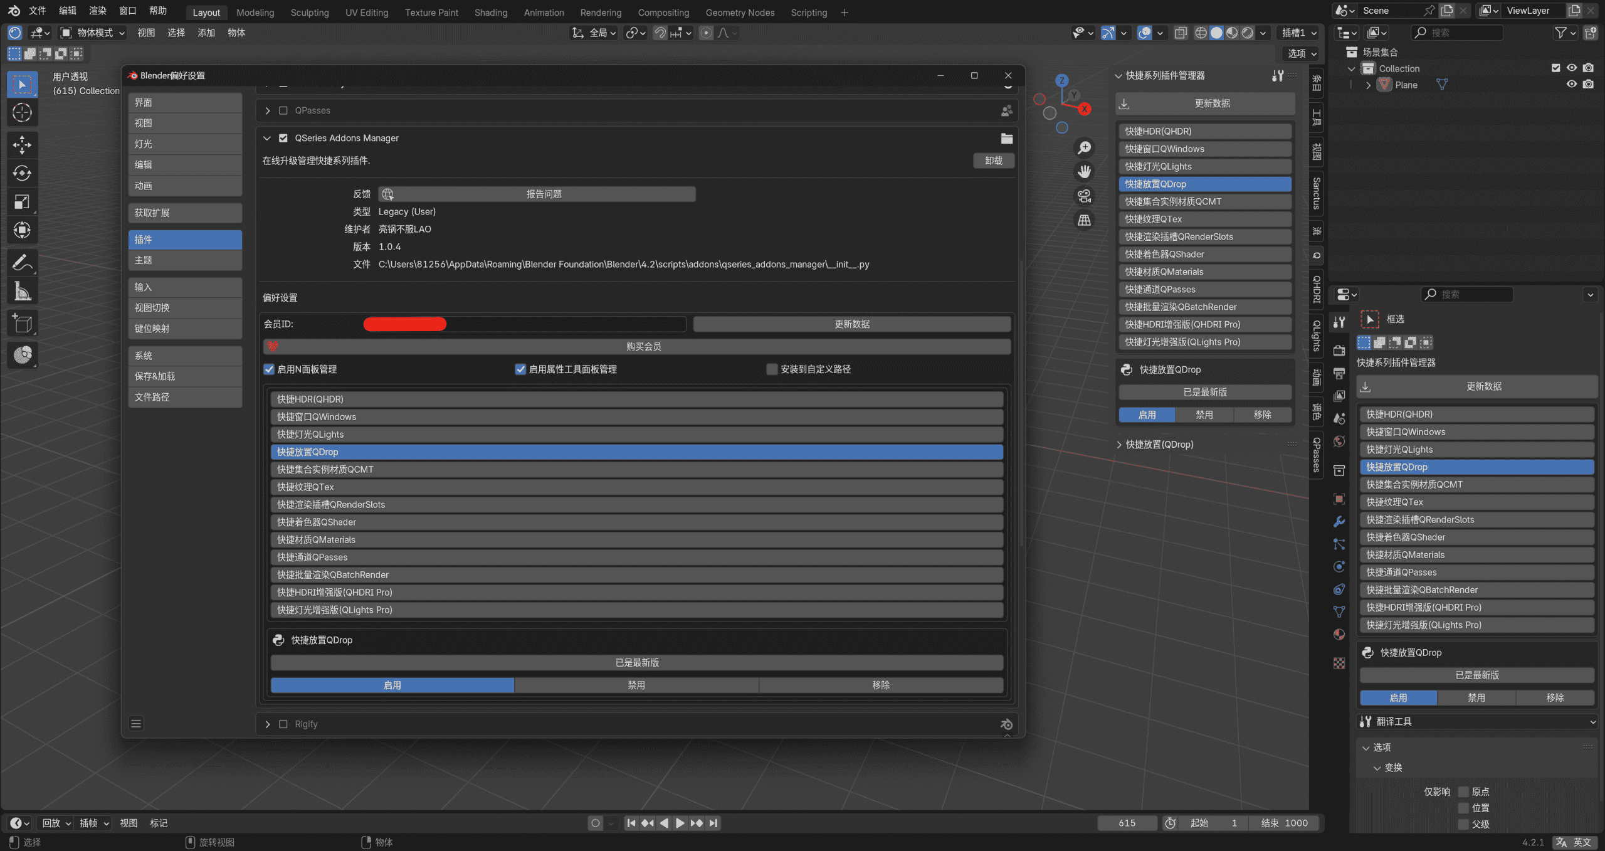Open the Texture checker properties tab
The height and width of the screenshot is (851, 1605).
coord(1339,663)
